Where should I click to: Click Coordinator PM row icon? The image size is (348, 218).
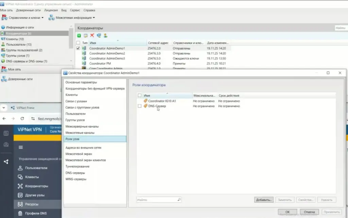tap(84, 63)
